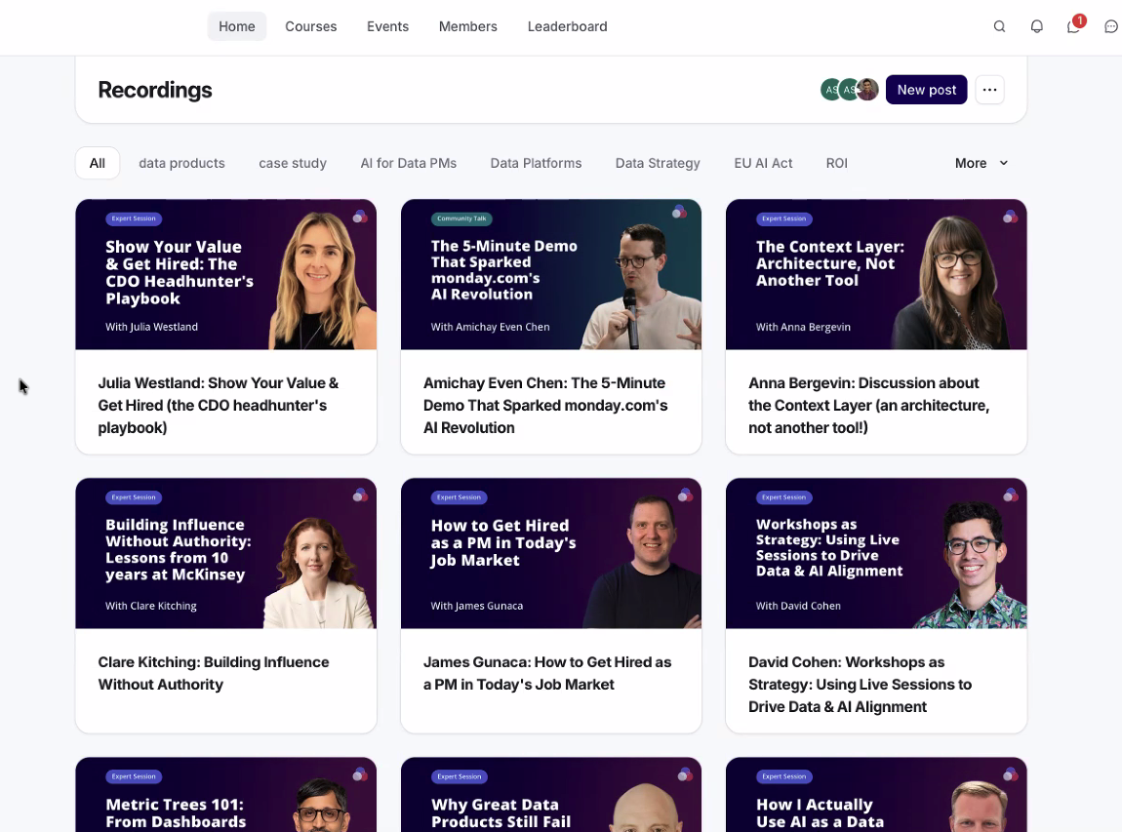Filter by Data Platforms topic

[x=536, y=163]
